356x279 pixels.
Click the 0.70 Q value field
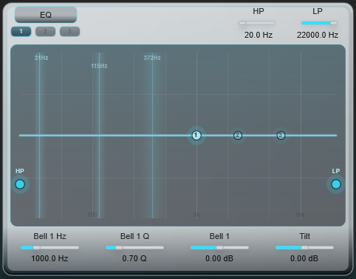point(134,258)
